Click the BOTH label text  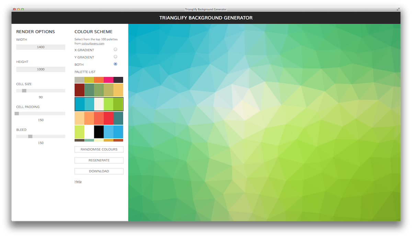(79, 64)
